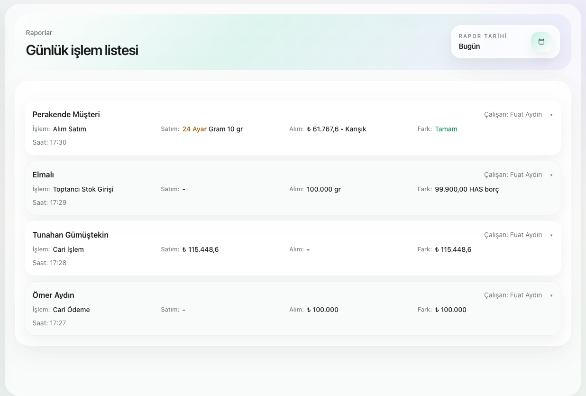
Task: Click Çalışan Fuat Aydın on Ömer Aydın row
Action: point(513,295)
